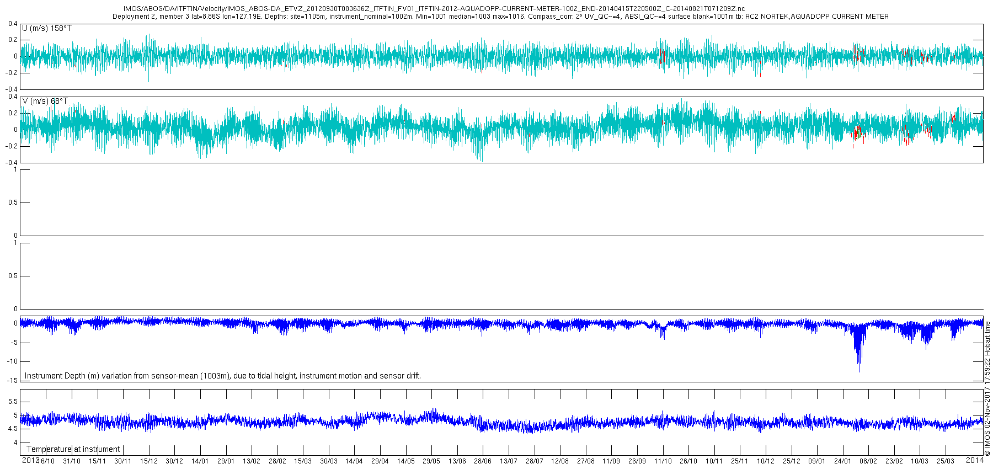Click the '29/04' date tick label

pyautogui.click(x=380, y=461)
